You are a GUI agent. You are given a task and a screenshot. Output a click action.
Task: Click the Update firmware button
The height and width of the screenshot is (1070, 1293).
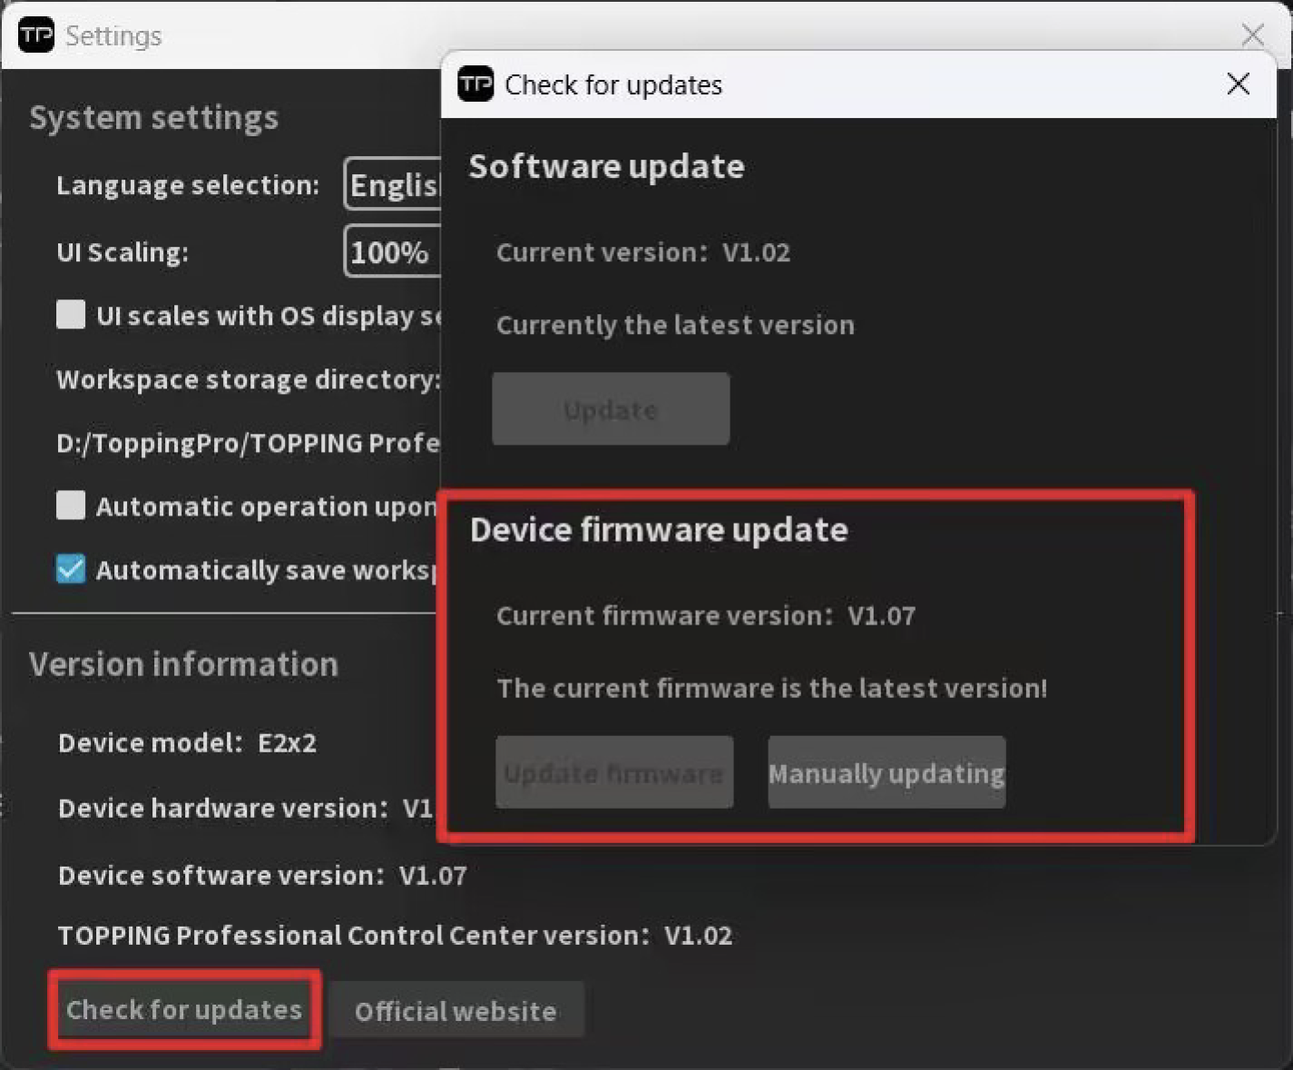613,773
